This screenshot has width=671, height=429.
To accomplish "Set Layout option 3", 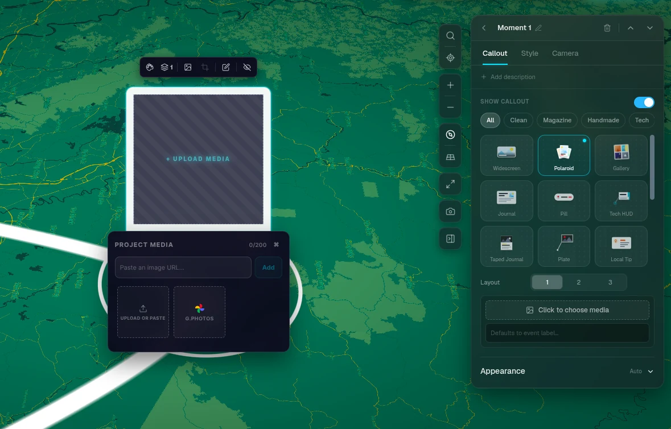I will tap(610, 282).
